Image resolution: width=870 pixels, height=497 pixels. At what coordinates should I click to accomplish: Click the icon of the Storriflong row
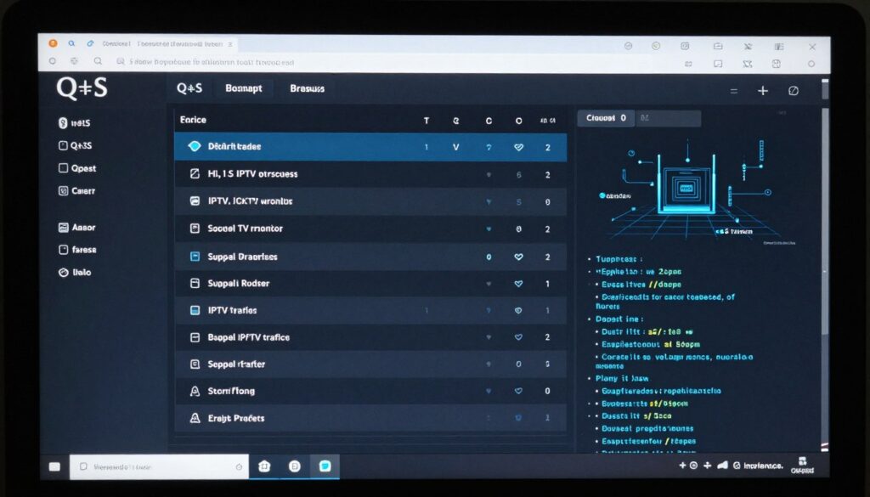195,392
